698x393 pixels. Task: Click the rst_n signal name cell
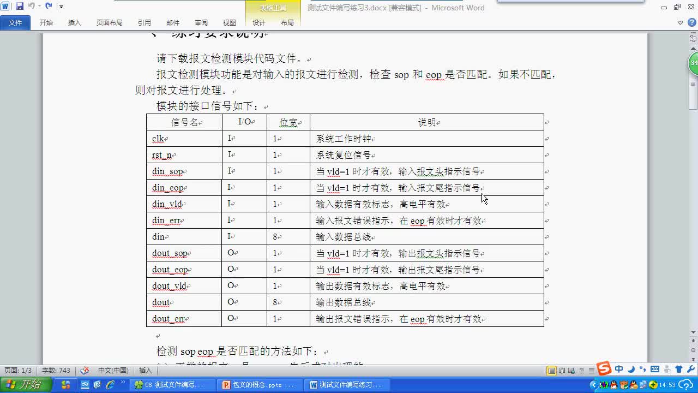[x=184, y=155]
